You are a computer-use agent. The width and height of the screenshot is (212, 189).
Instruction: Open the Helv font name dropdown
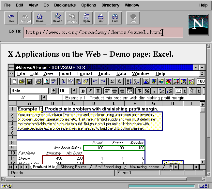pyautogui.click(x=53, y=91)
